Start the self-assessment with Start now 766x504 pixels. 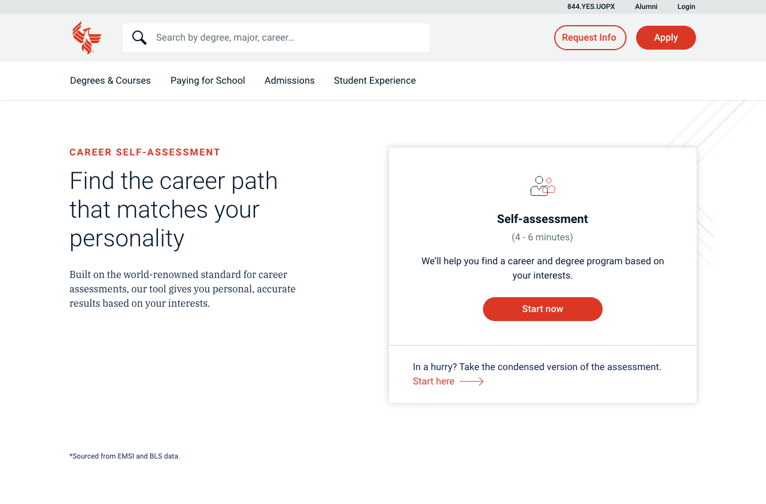[543, 309]
